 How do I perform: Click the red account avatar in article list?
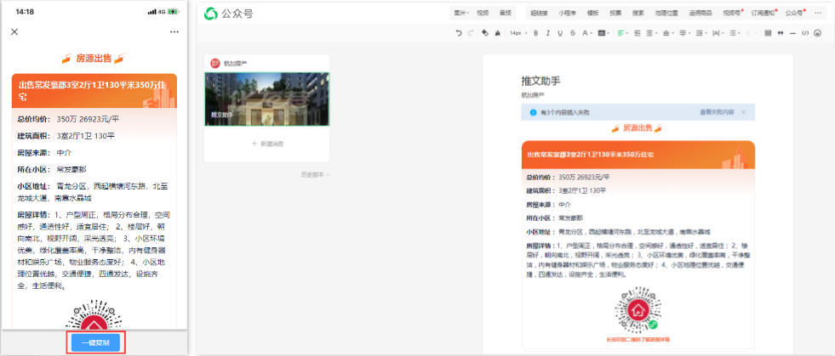214,63
